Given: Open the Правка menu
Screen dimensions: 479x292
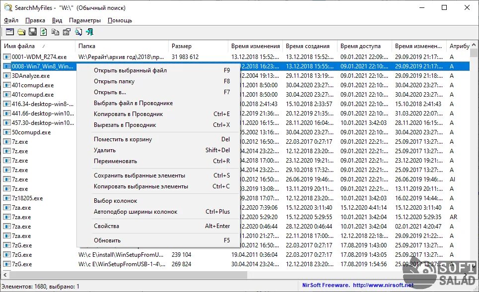Looking at the screenshot, I should pyautogui.click(x=35, y=20).
